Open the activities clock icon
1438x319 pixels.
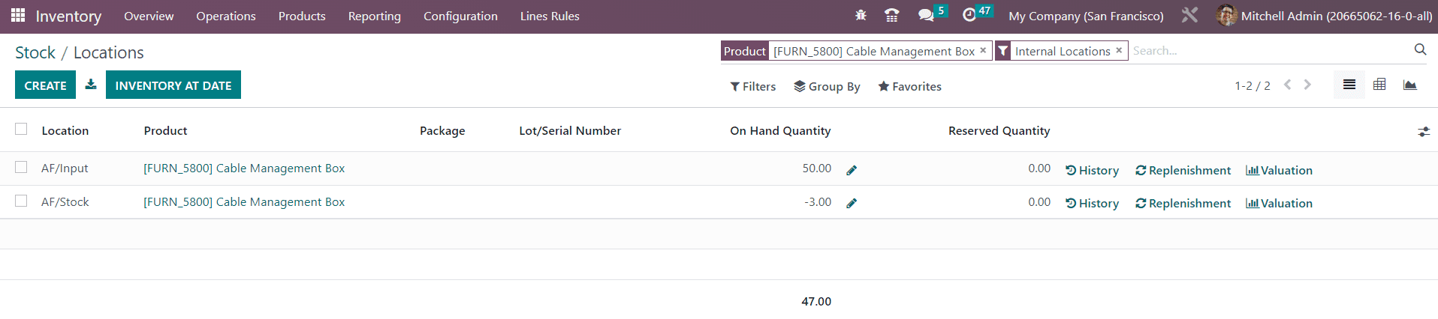click(969, 15)
